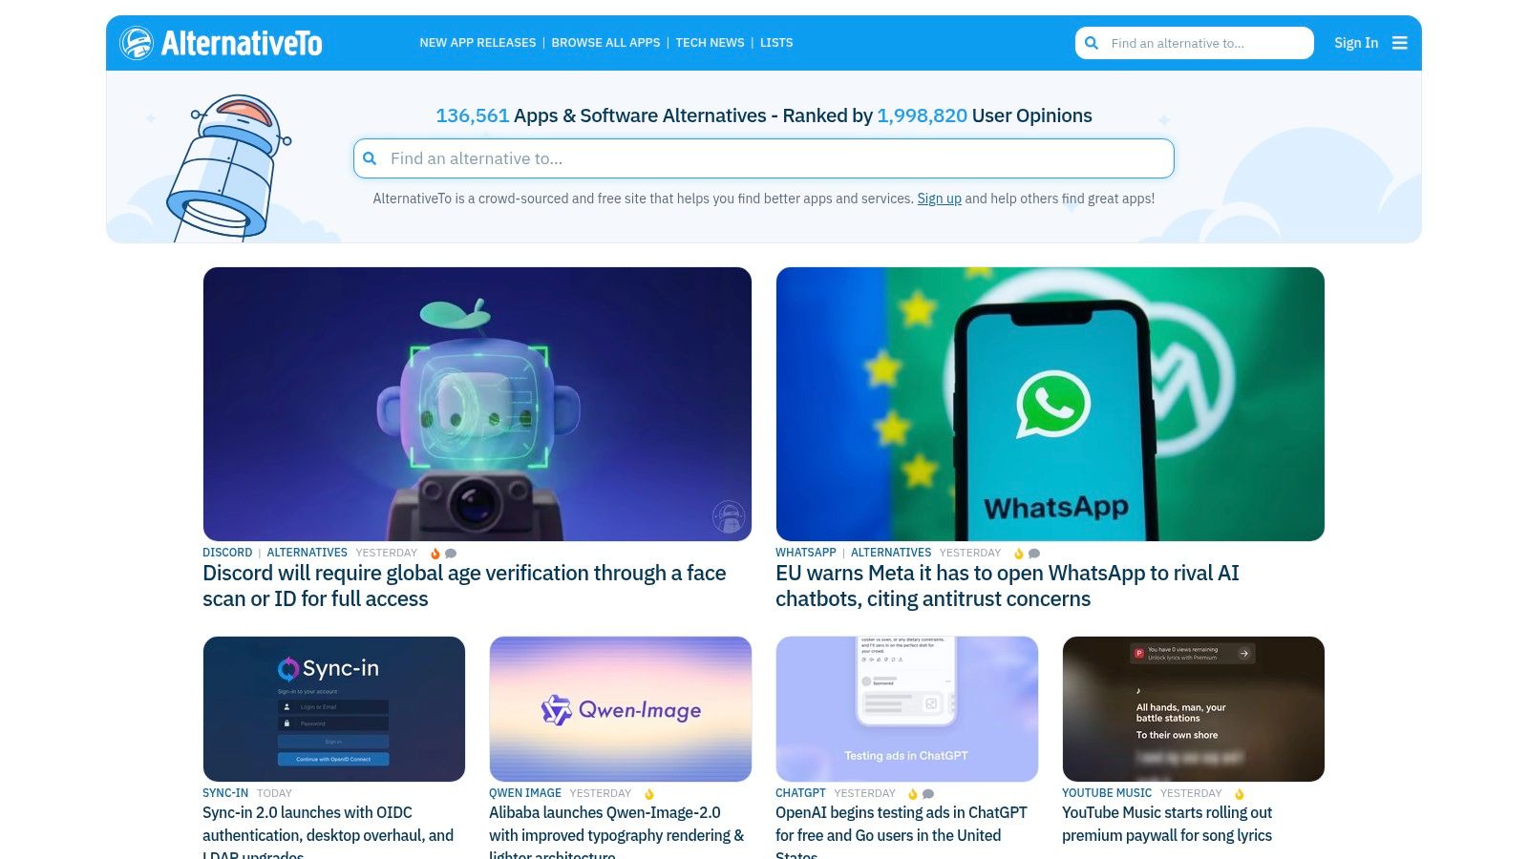The image size is (1528, 859).
Task: Go to Browse All Apps
Action: (605, 43)
